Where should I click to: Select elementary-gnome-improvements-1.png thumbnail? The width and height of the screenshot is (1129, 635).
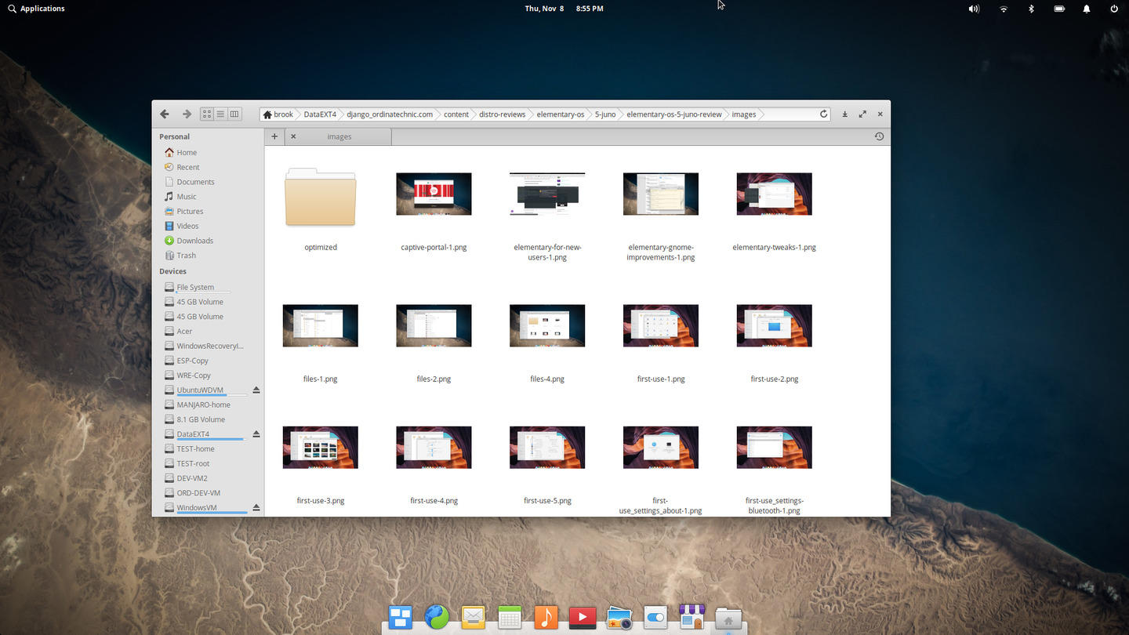tap(661, 194)
